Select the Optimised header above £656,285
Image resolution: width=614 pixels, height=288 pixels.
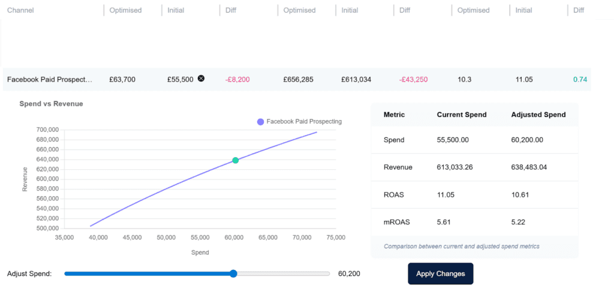coord(299,10)
